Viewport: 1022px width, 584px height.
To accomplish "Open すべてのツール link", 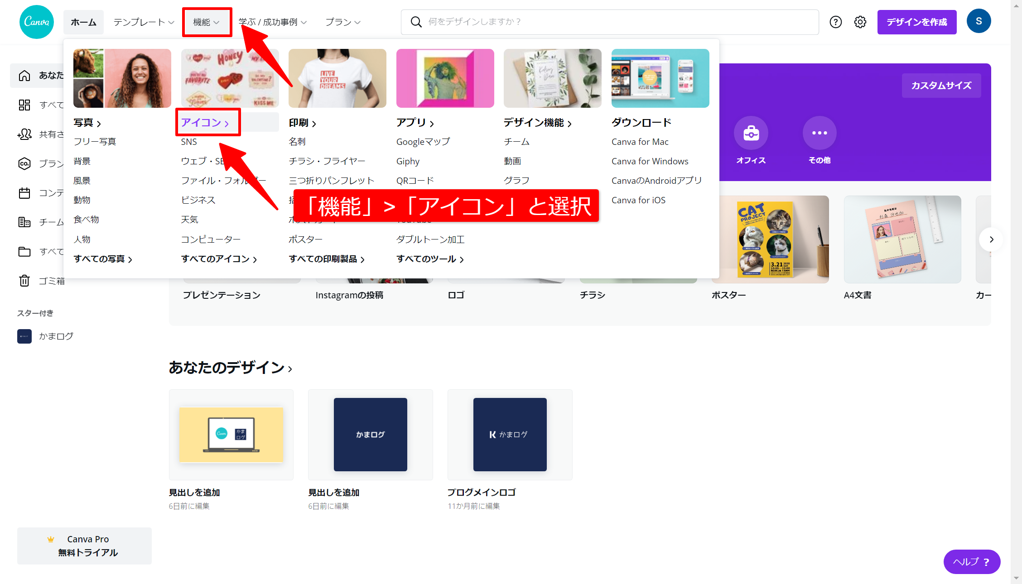I will point(430,259).
